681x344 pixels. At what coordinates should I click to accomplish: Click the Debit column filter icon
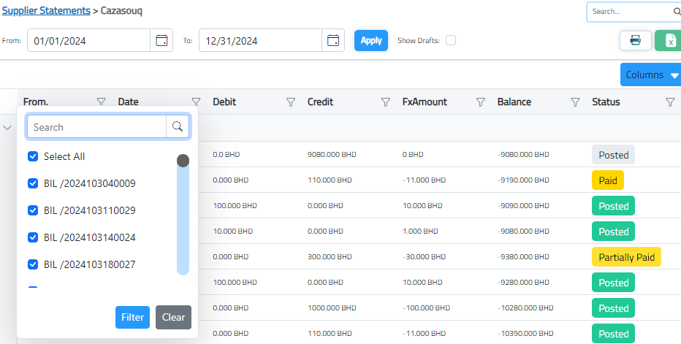[x=291, y=102]
